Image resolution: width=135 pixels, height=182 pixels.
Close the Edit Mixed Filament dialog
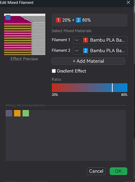128,2
